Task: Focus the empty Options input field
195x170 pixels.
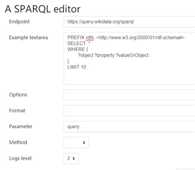Action: click(129, 95)
